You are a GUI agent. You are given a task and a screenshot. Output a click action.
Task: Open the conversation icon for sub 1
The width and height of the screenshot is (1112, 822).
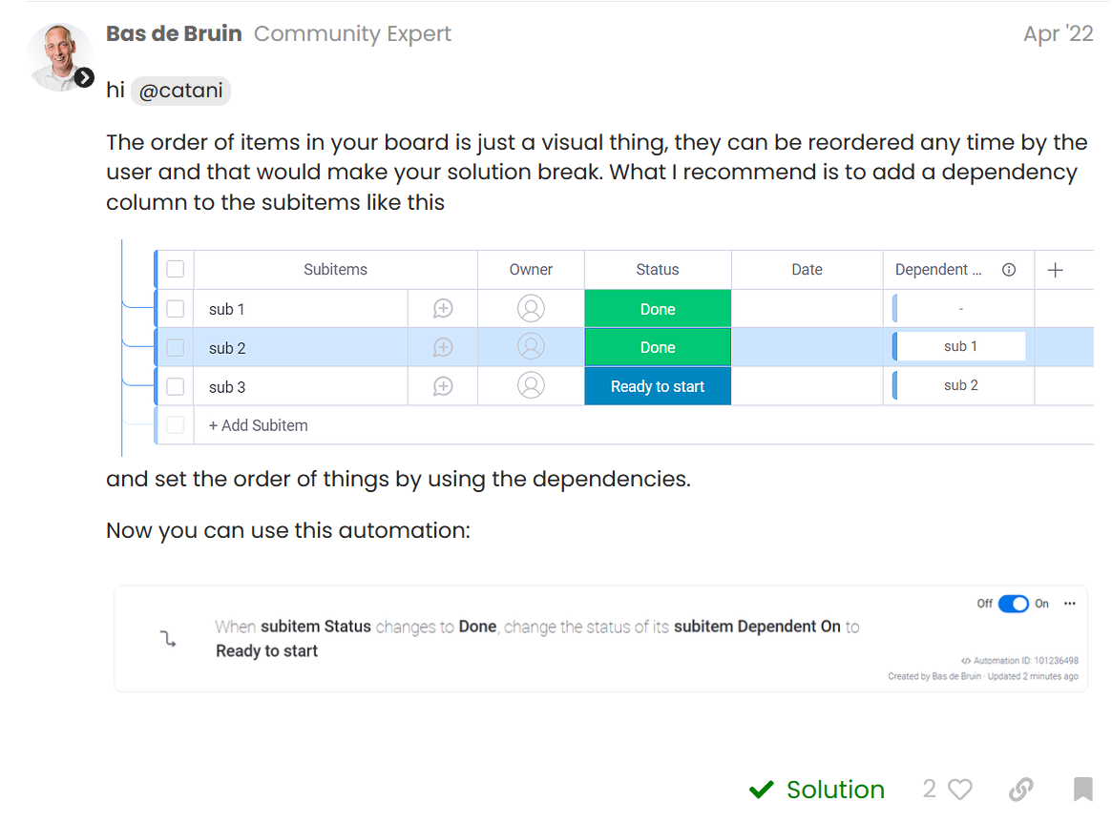(x=443, y=308)
